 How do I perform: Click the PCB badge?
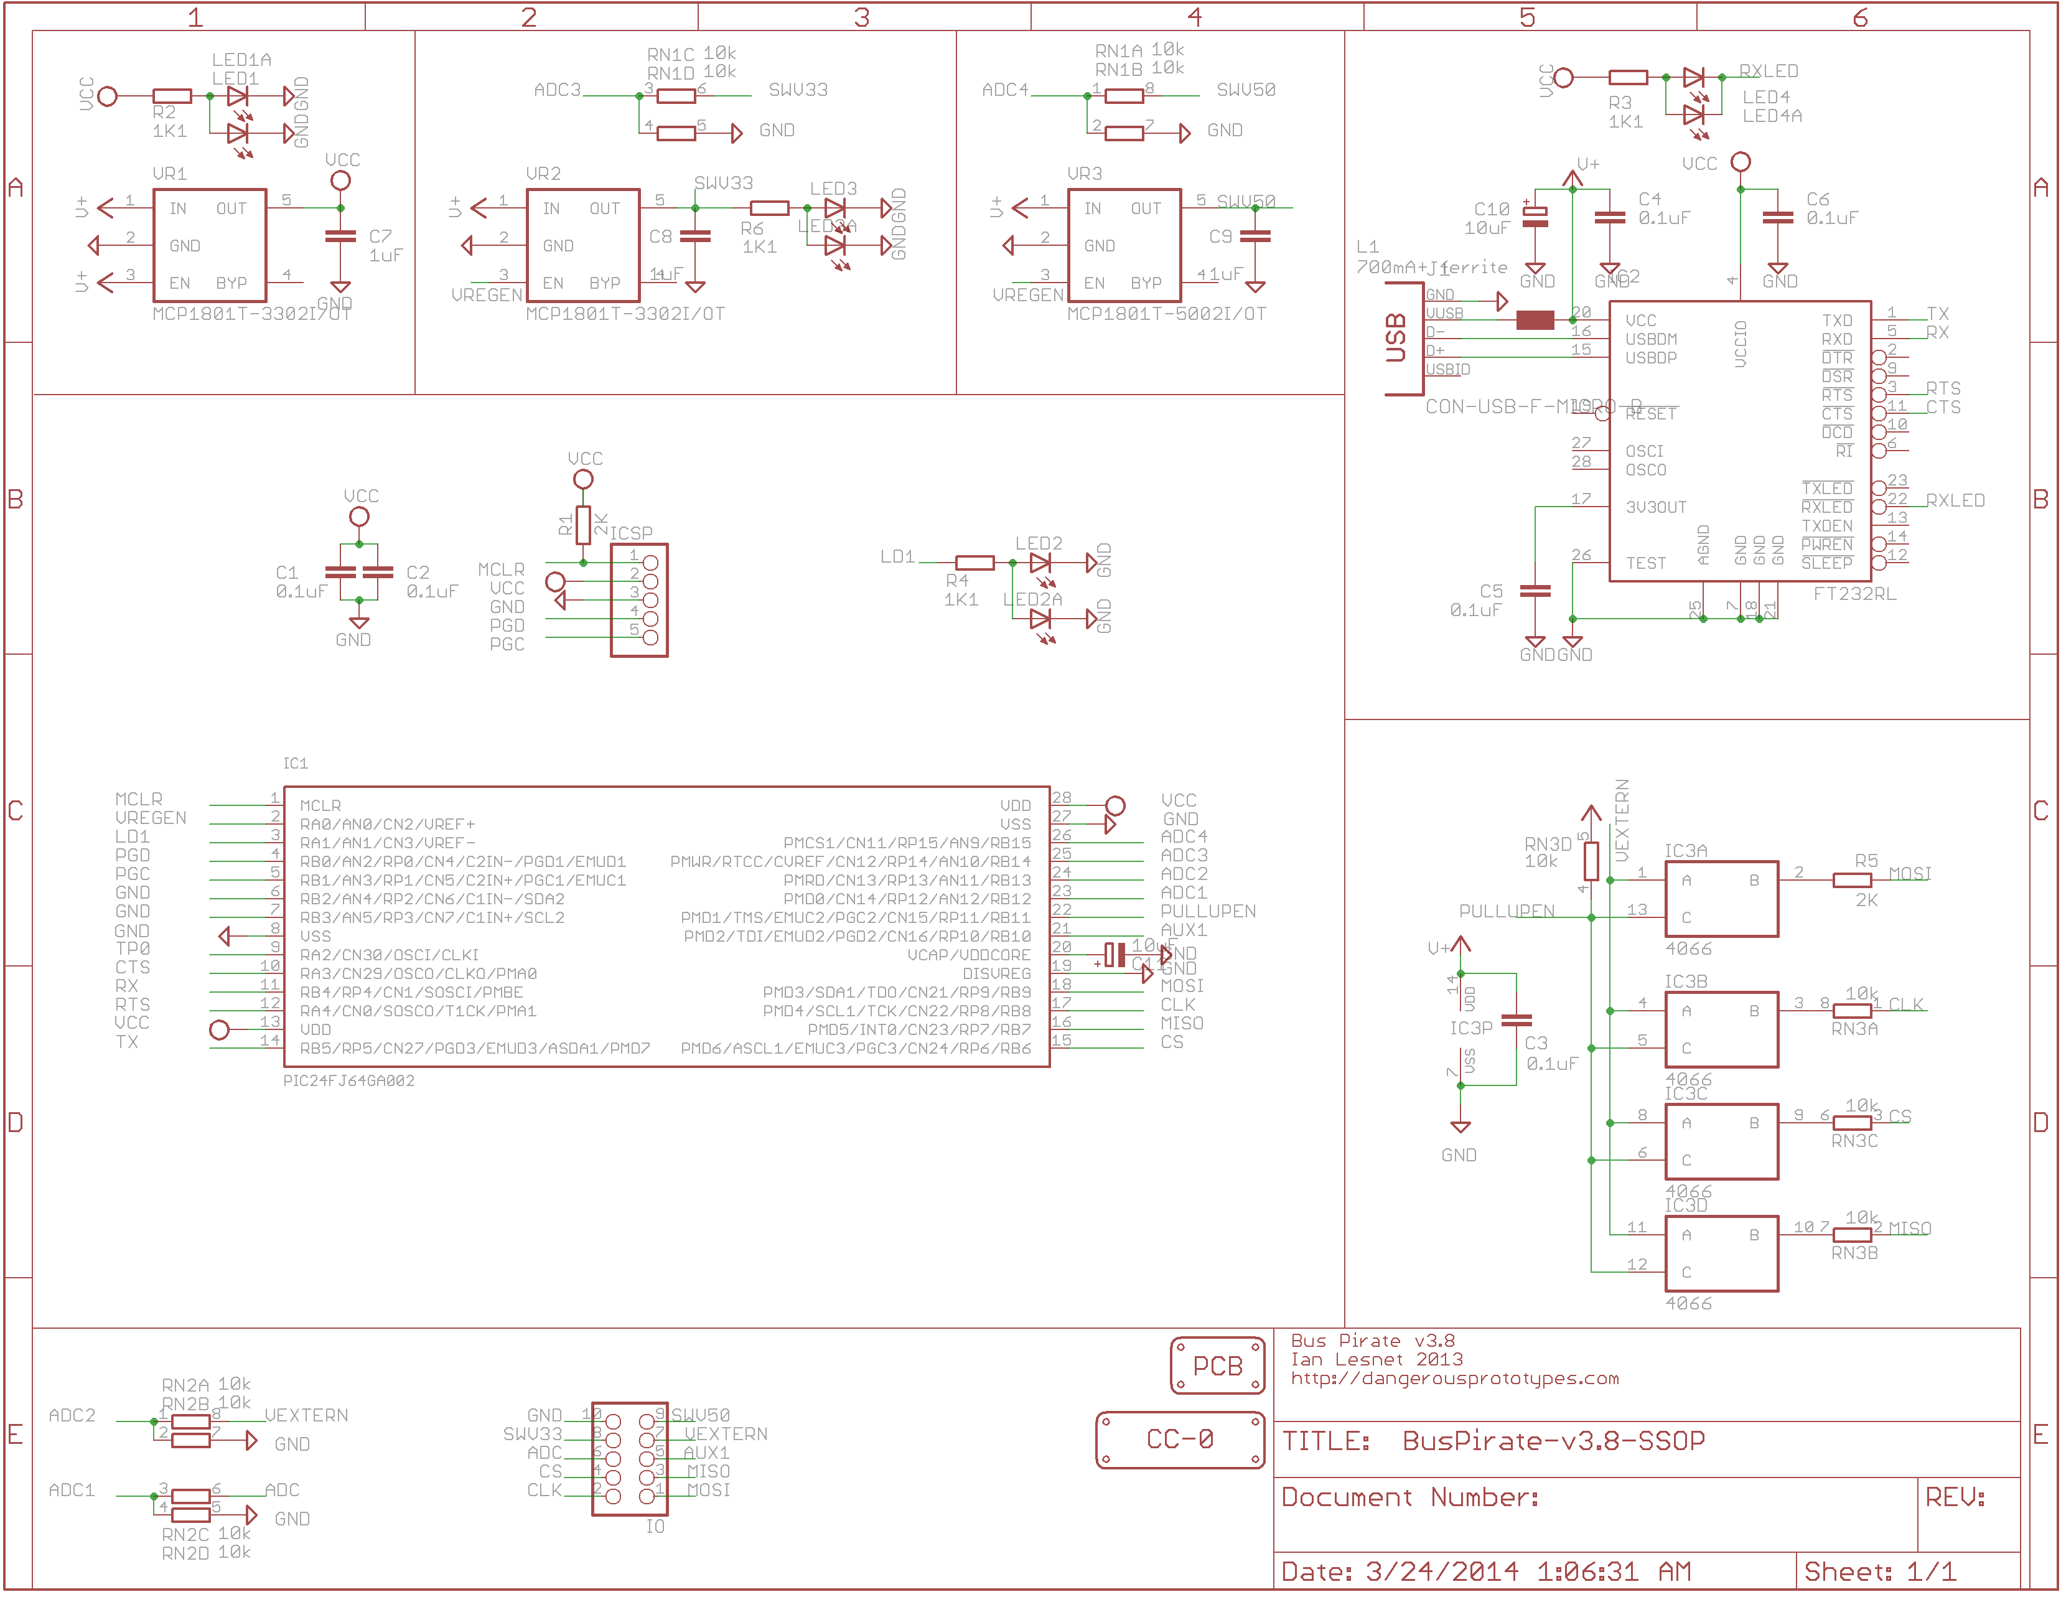1217,1365
